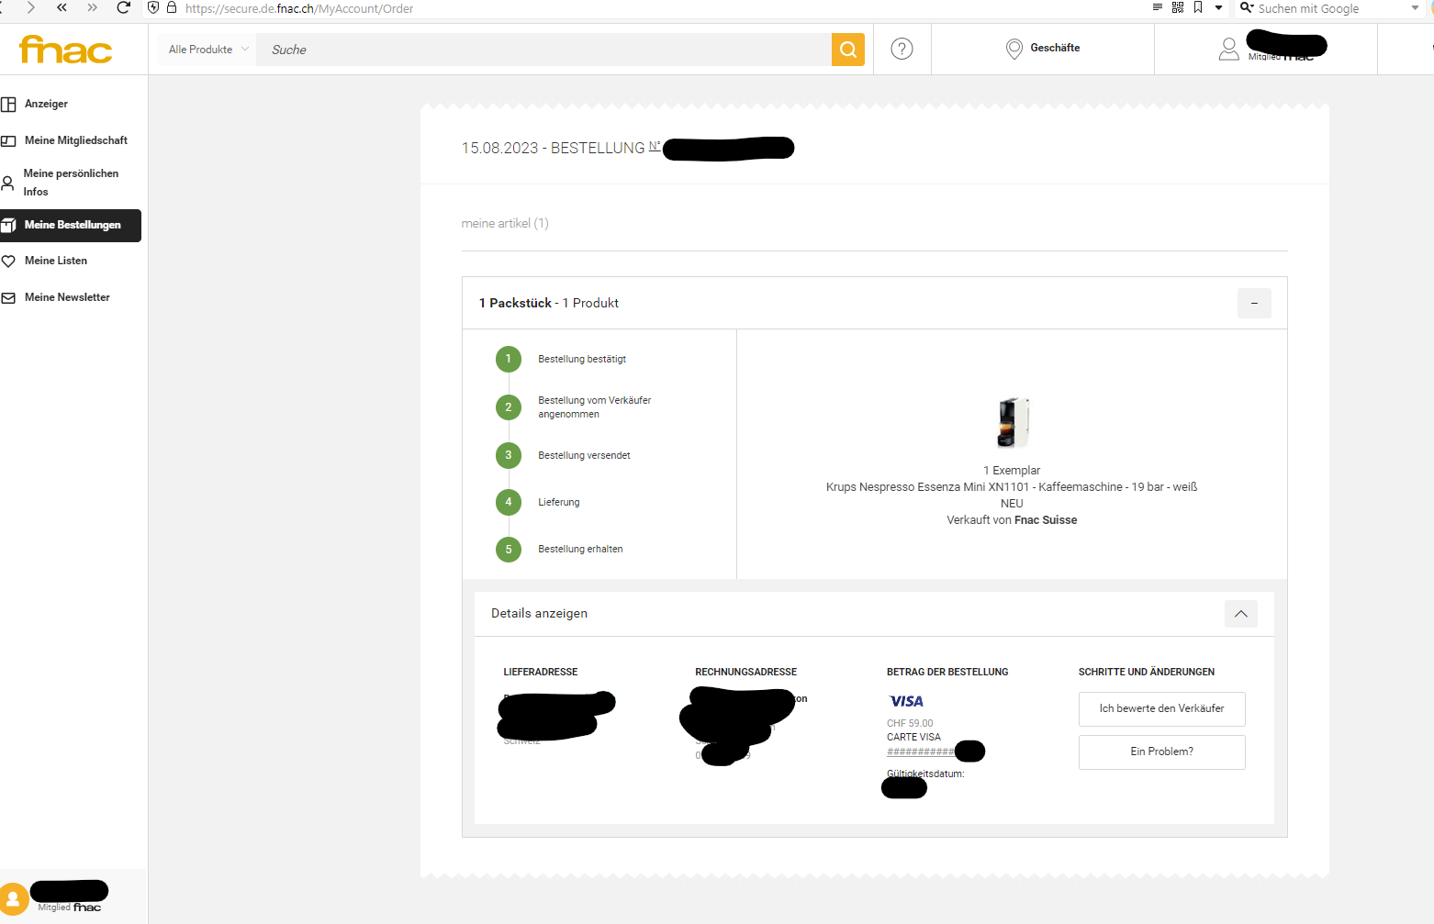Open the Krups Nespresso coffee machine thumbnail
Screen dimensions: 1434x924
click(1013, 422)
